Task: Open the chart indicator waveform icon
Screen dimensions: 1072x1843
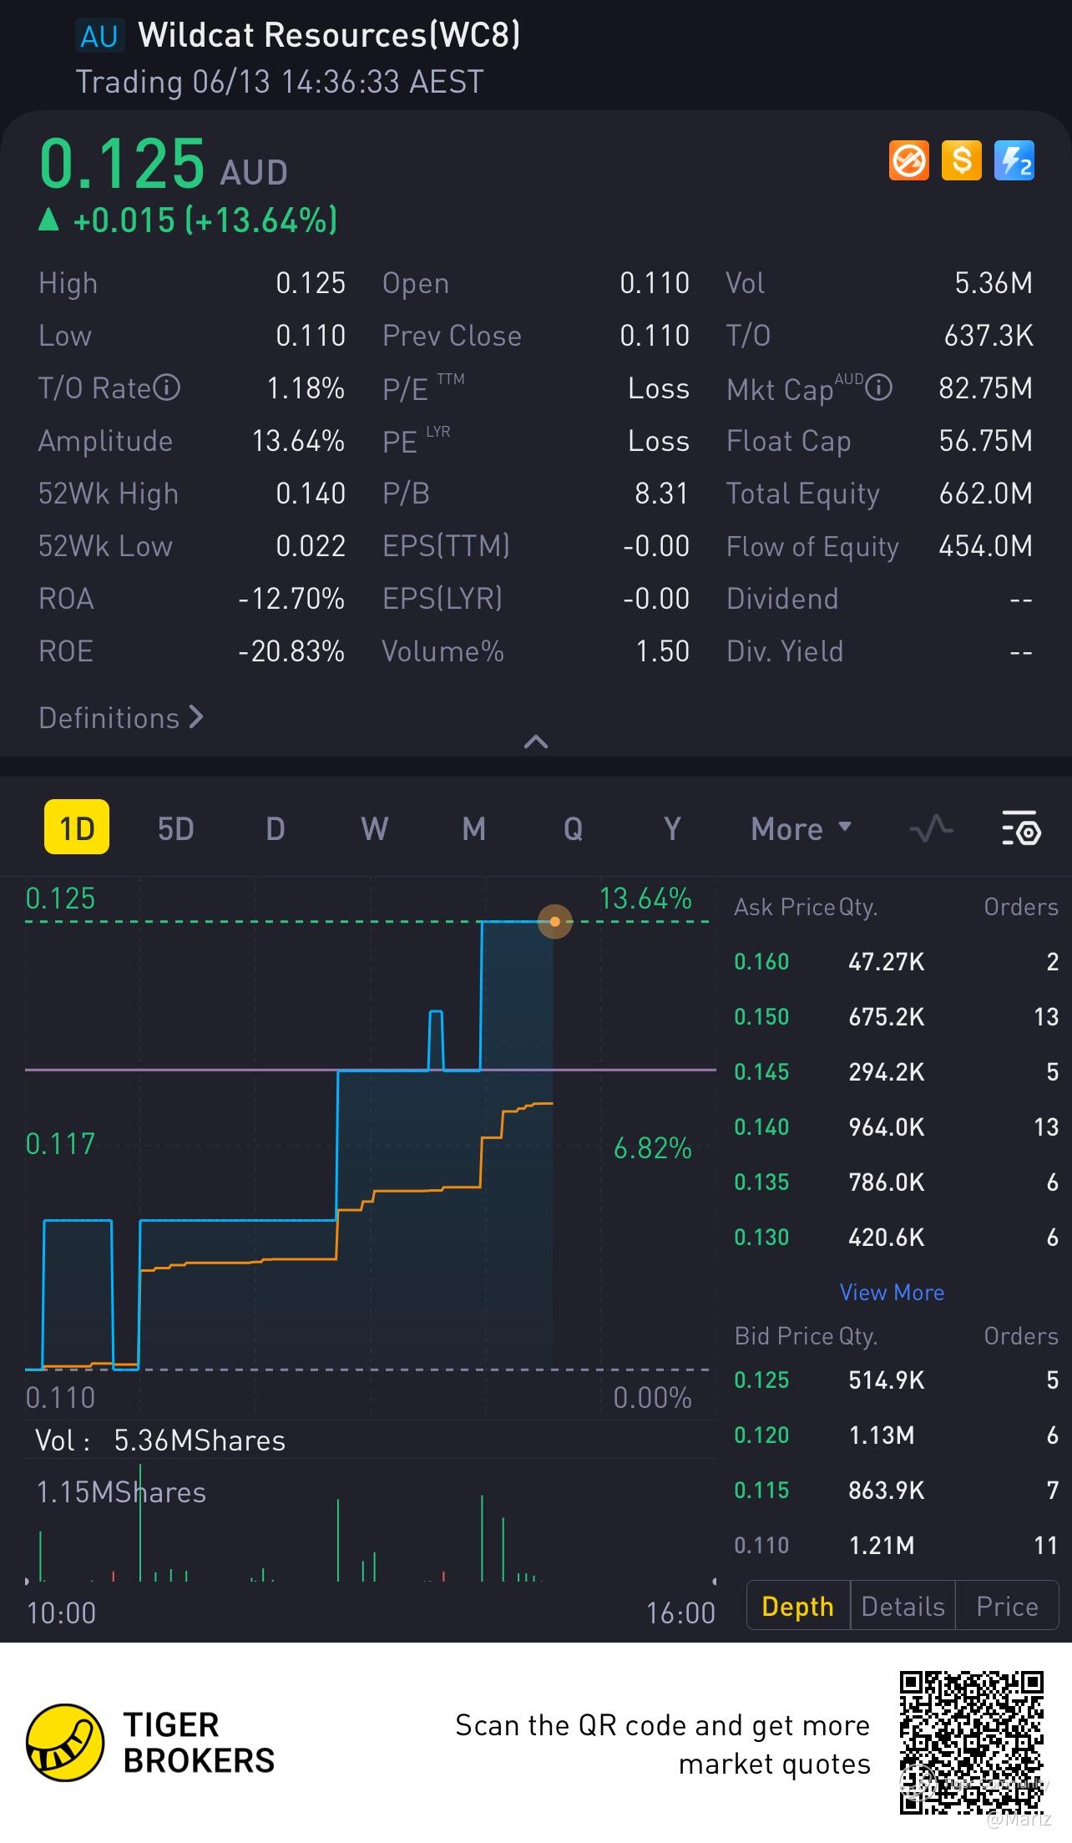Action: coord(931,829)
